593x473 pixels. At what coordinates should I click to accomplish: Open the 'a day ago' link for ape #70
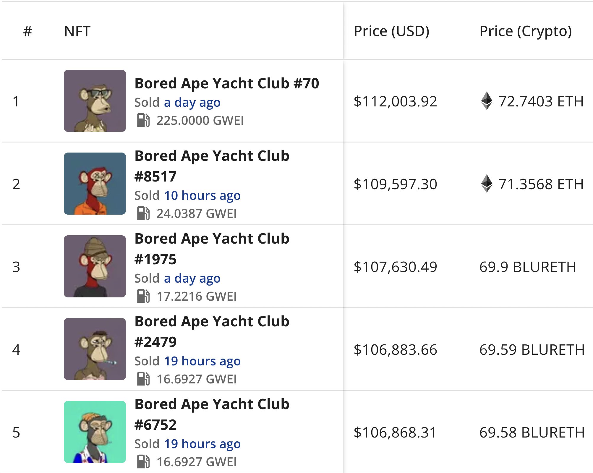[192, 103]
